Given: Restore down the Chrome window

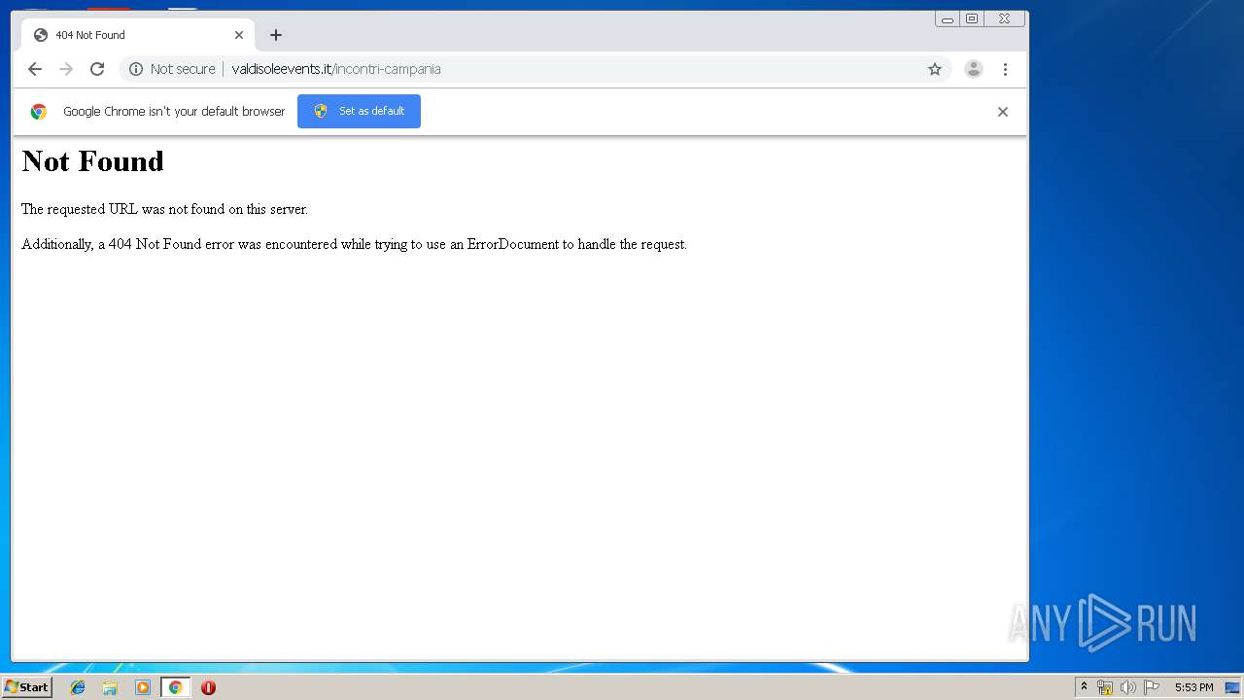Looking at the screenshot, I should point(972,18).
